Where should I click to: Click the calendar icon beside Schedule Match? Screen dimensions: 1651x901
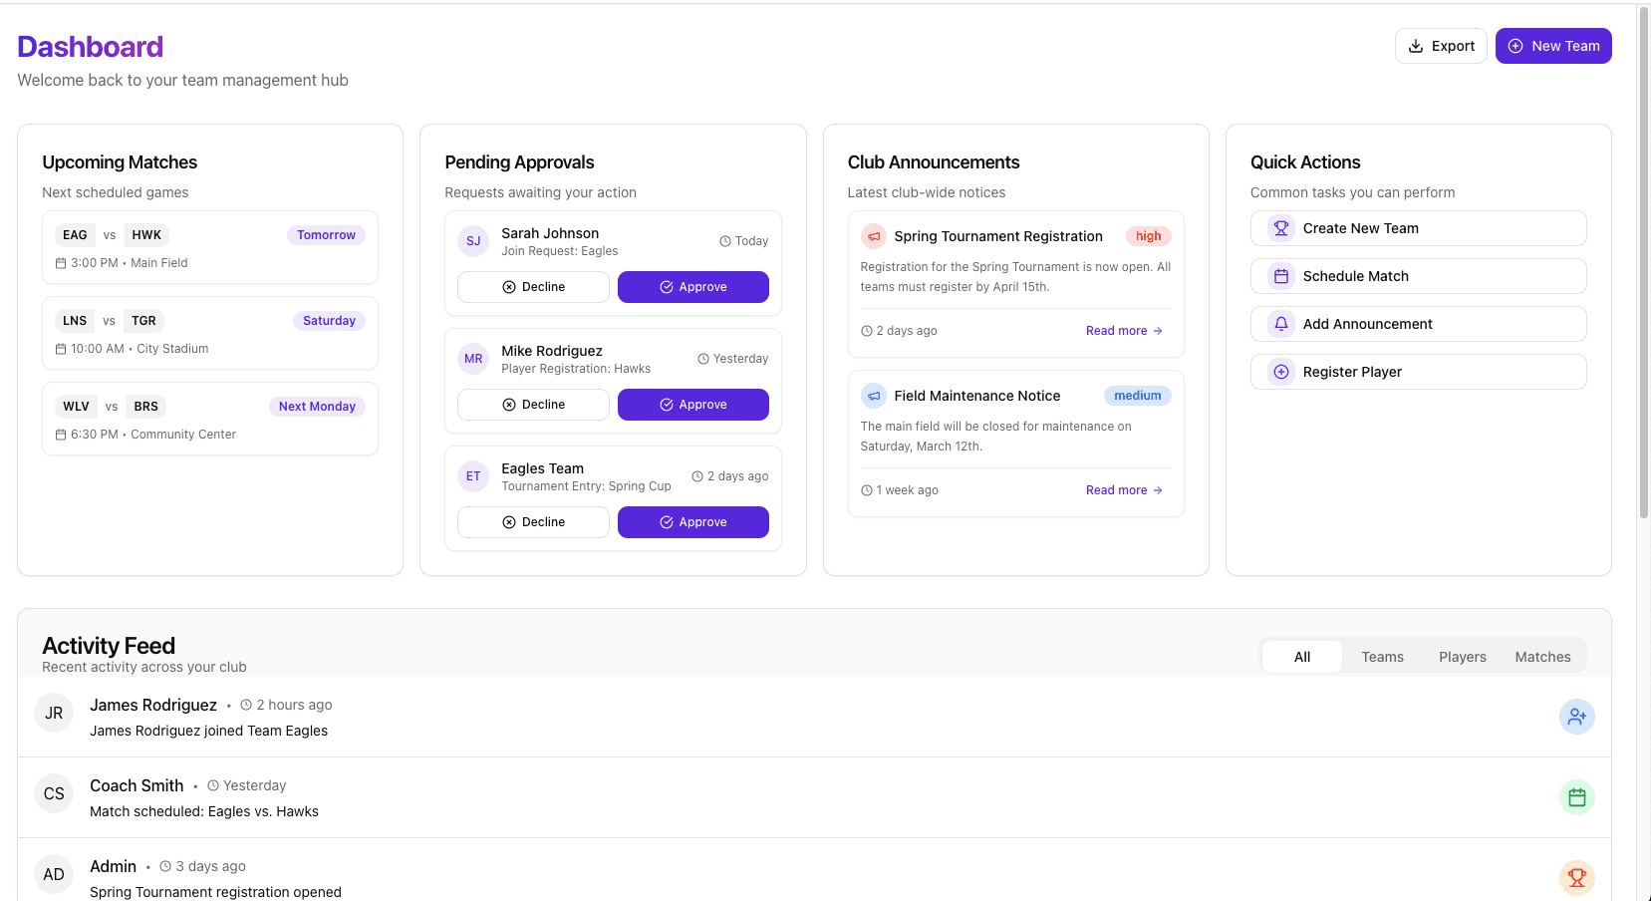tap(1281, 276)
